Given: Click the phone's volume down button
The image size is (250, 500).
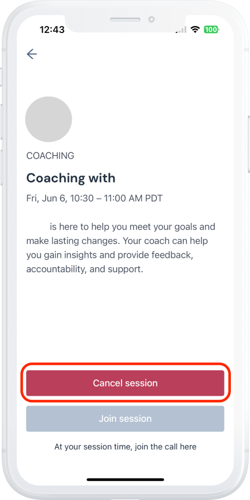Looking at the screenshot, I should 1,167.
